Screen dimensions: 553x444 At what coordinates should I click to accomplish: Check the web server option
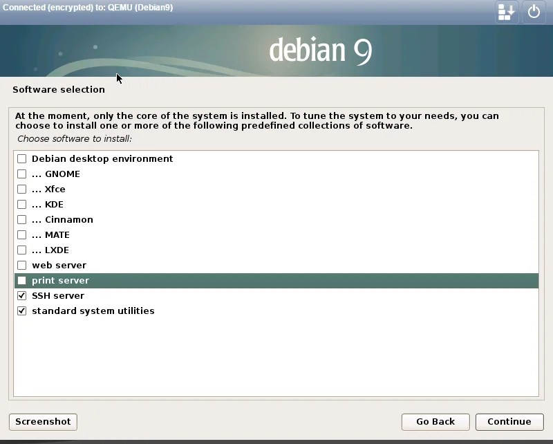point(21,265)
